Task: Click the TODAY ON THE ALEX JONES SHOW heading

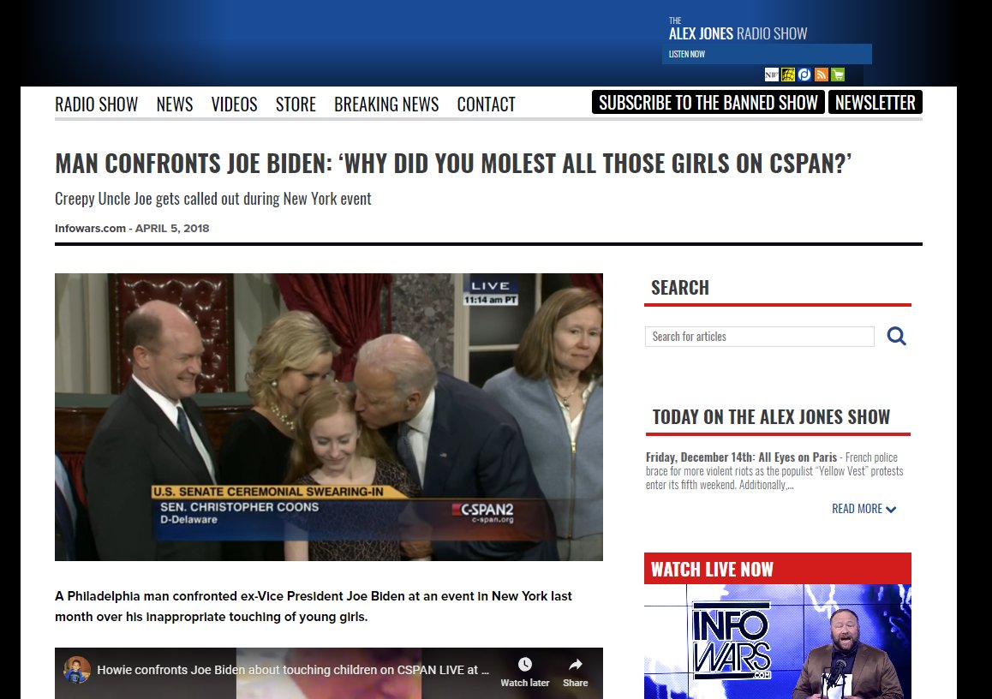Action: (x=771, y=417)
